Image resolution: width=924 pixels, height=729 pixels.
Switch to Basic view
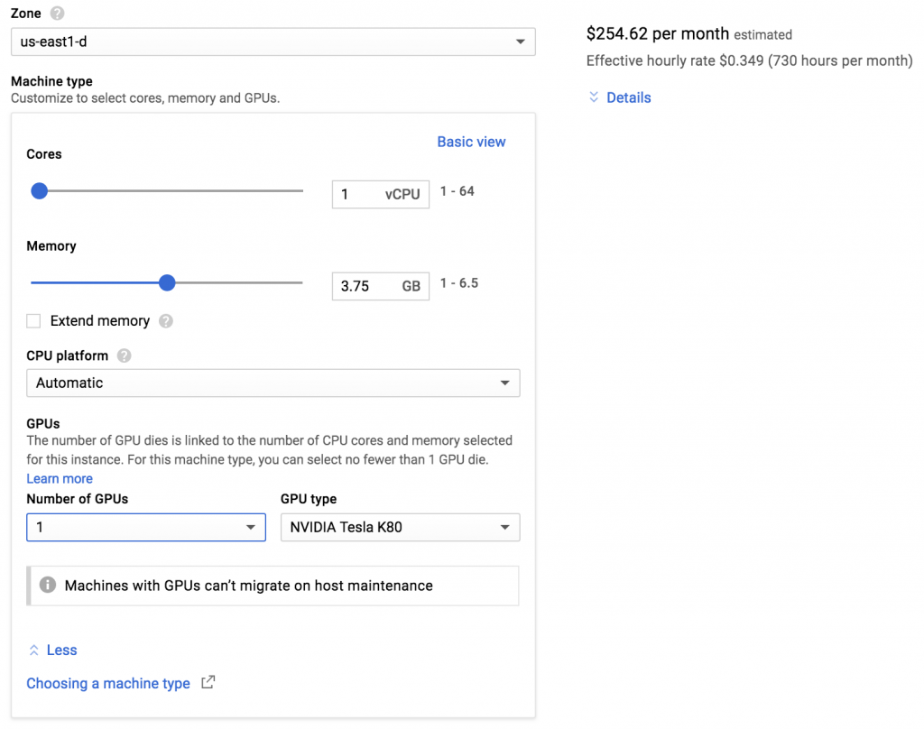[x=471, y=142]
